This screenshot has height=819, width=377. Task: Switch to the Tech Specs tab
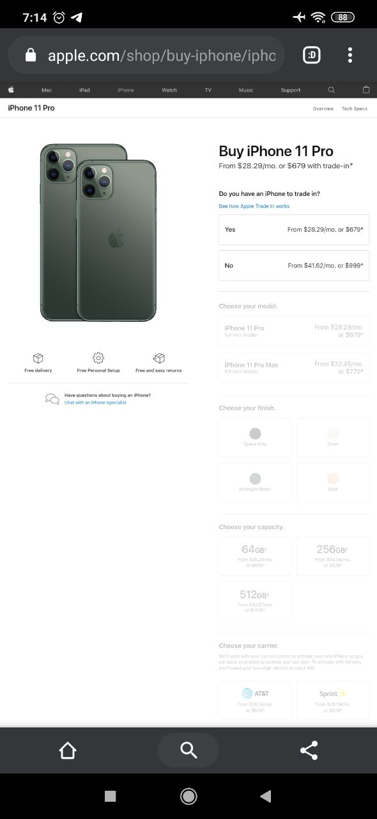pyautogui.click(x=355, y=109)
